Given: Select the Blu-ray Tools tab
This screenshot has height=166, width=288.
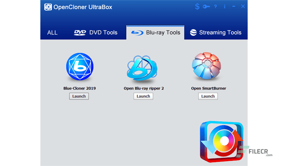Looking at the screenshot, I should 155,33.
